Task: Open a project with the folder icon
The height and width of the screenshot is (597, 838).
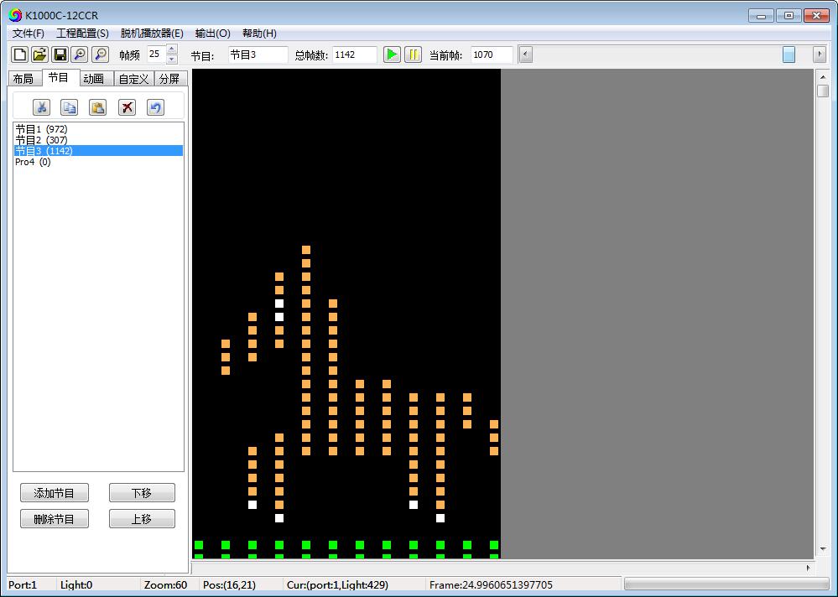Action: [x=39, y=55]
